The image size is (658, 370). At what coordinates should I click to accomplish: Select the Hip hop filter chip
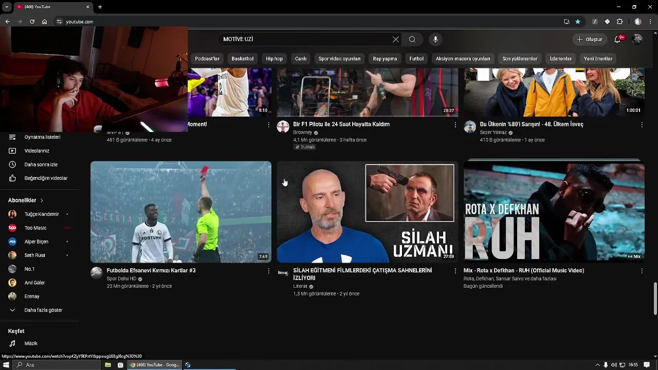coord(275,59)
